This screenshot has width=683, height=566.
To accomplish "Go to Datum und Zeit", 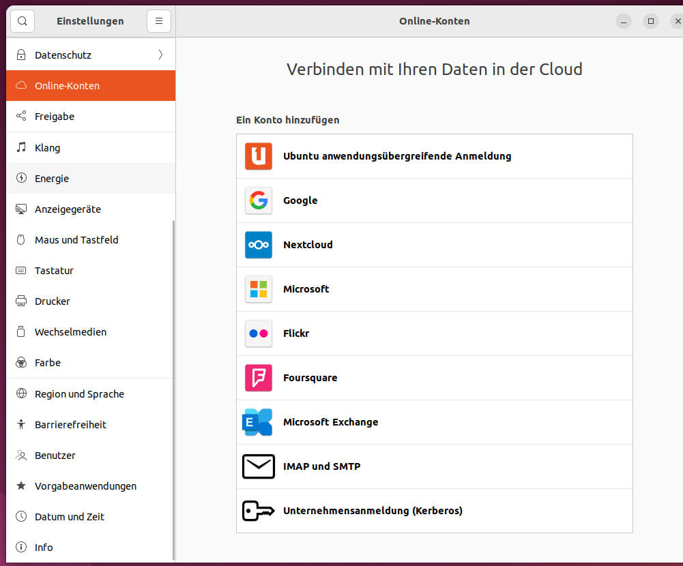I will point(91,516).
